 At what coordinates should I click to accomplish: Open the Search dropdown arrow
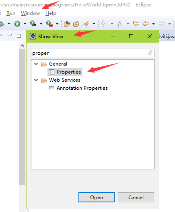[x=94, y=24]
